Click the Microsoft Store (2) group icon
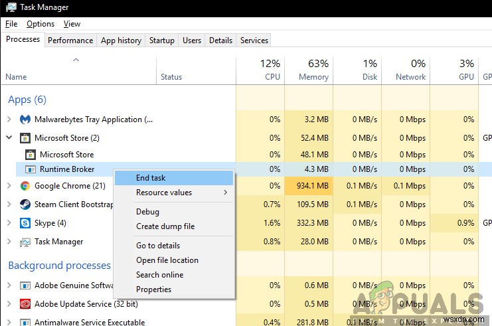The height and width of the screenshot is (326, 492). click(x=25, y=138)
